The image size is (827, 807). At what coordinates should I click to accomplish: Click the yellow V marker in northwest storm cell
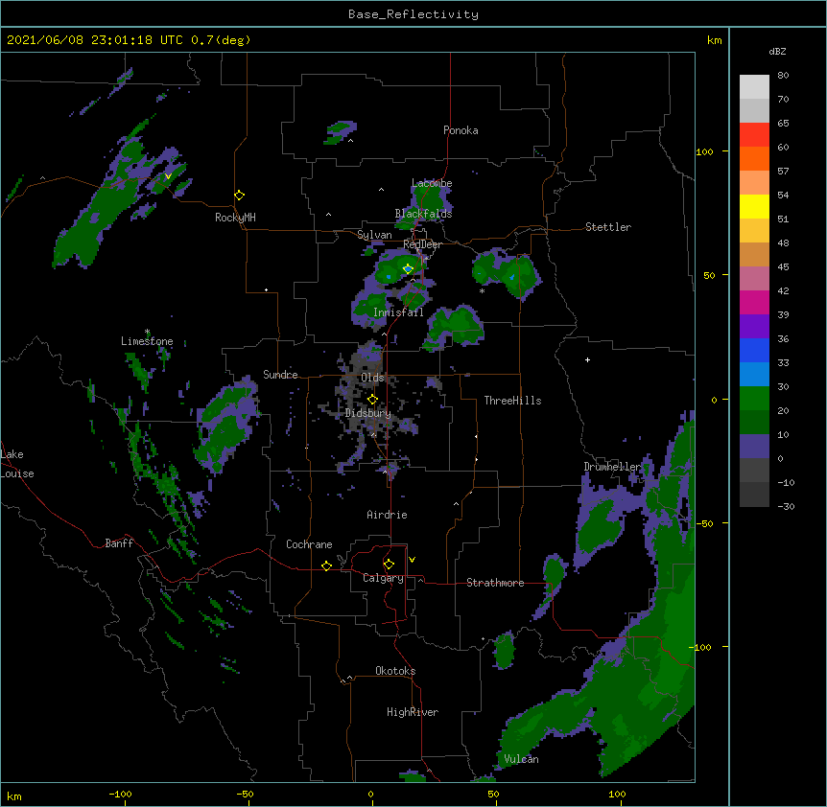pyautogui.click(x=168, y=176)
